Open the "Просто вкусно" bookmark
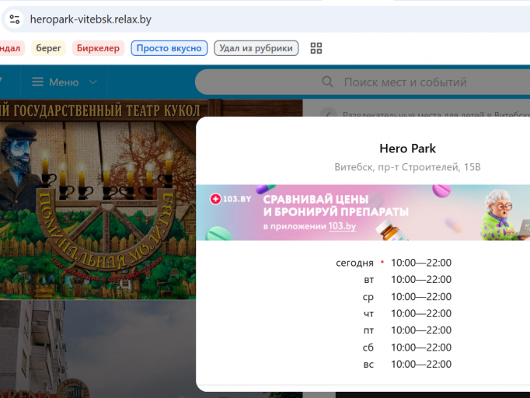 (x=169, y=48)
